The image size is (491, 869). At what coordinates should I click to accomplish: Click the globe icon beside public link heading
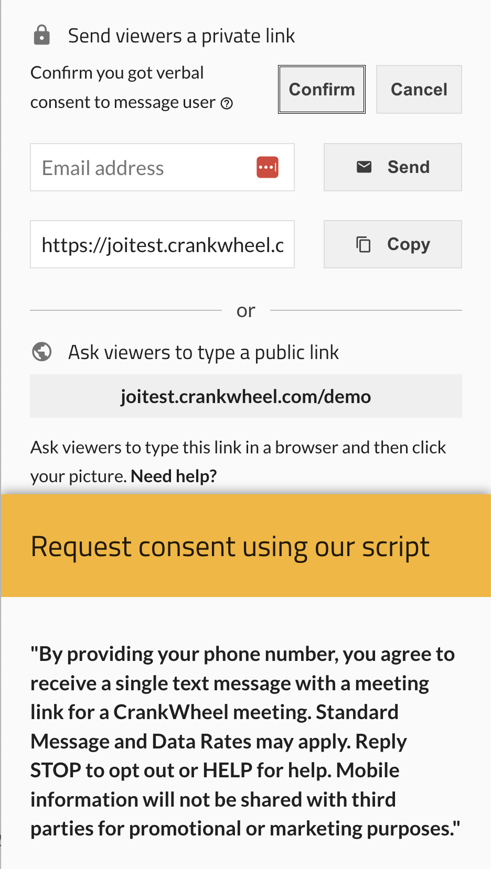tap(41, 351)
